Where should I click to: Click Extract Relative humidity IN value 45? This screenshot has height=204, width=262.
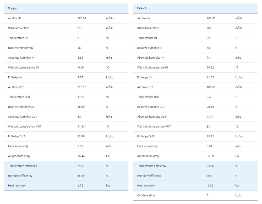pos(208,48)
